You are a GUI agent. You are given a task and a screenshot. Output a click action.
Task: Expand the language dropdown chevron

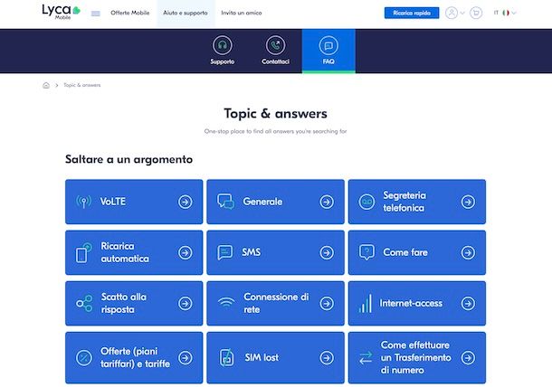point(514,13)
